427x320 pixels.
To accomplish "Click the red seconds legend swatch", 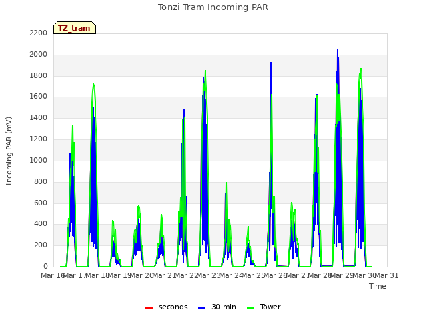I will [149, 308].
